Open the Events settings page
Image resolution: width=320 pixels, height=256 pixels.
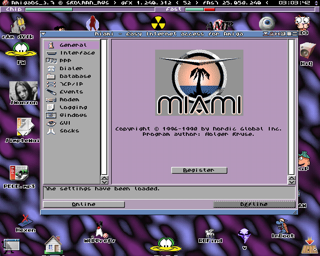pyautogui.click(x=72, y=92)
